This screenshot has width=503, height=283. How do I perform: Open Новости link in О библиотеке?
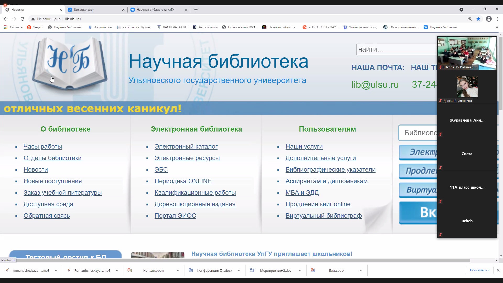click(36, 170)
